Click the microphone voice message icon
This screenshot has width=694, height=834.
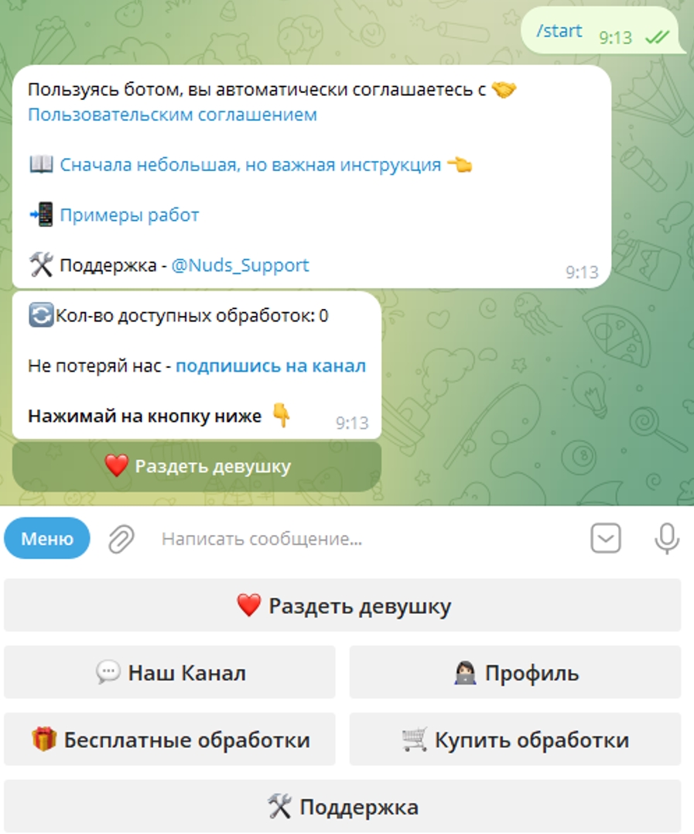[666, 538]
